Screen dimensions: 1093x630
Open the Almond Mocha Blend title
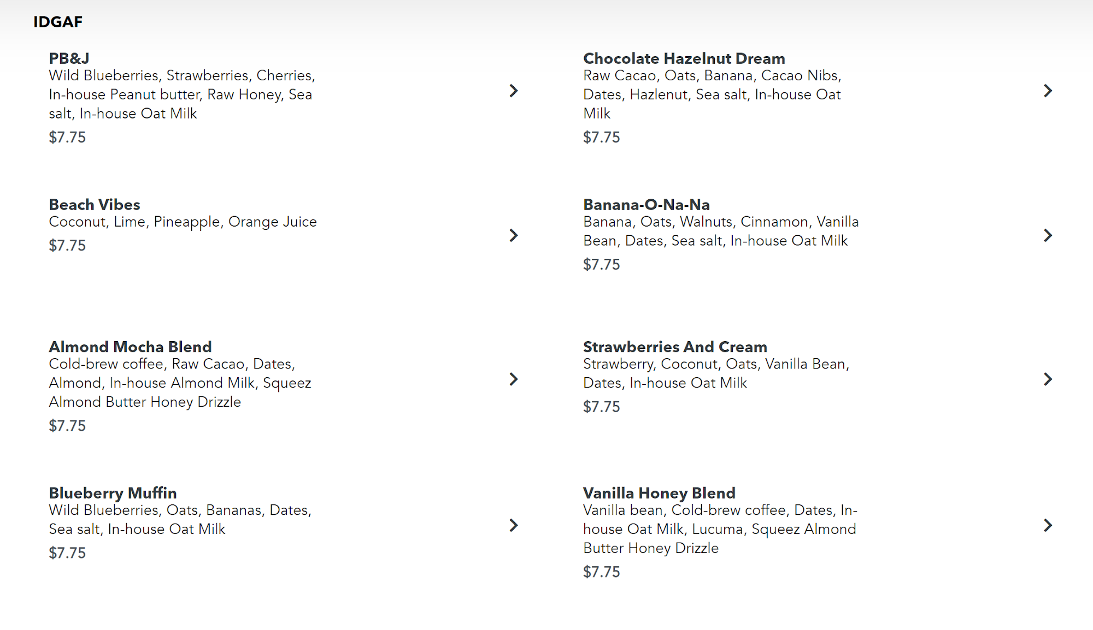pyautogui.click(x=130, y=347)
